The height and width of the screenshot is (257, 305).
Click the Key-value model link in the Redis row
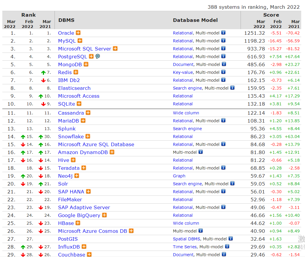183,72
